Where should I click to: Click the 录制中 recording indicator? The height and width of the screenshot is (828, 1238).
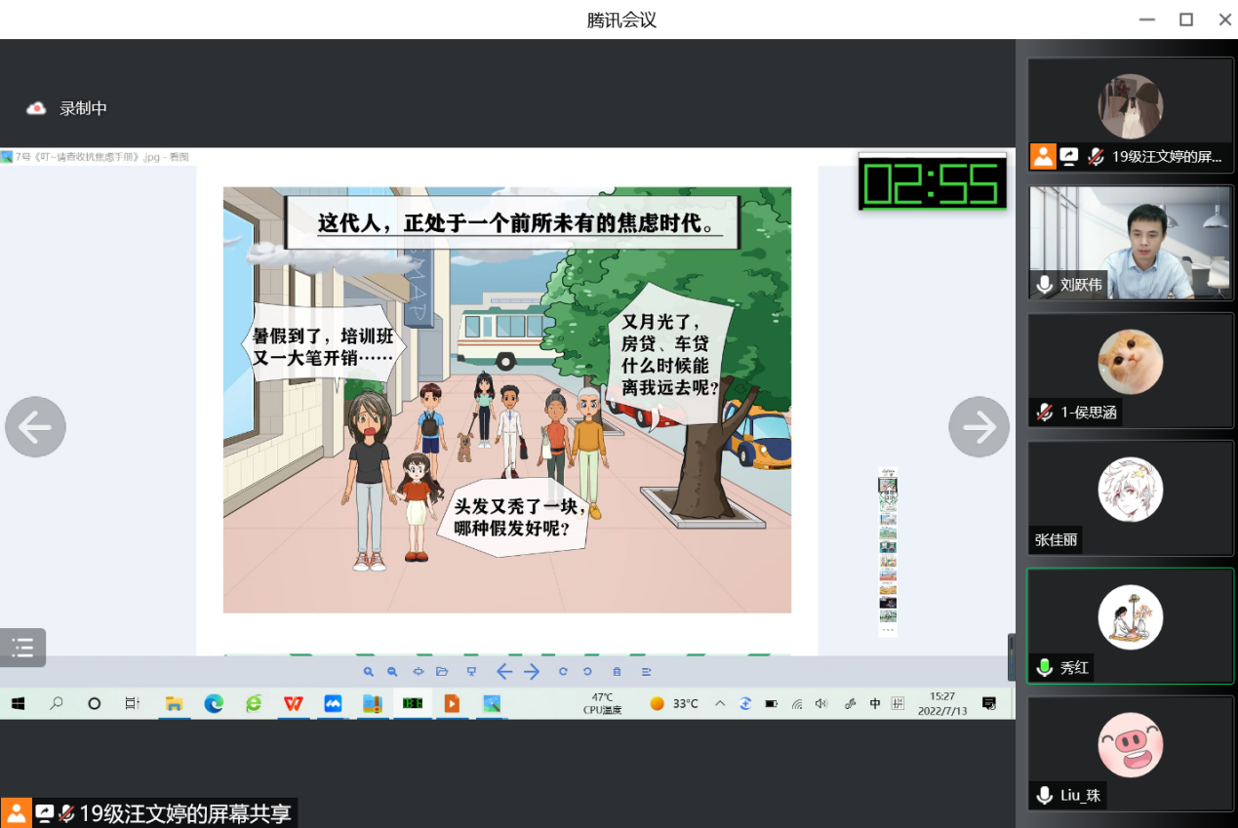[67, 108]
